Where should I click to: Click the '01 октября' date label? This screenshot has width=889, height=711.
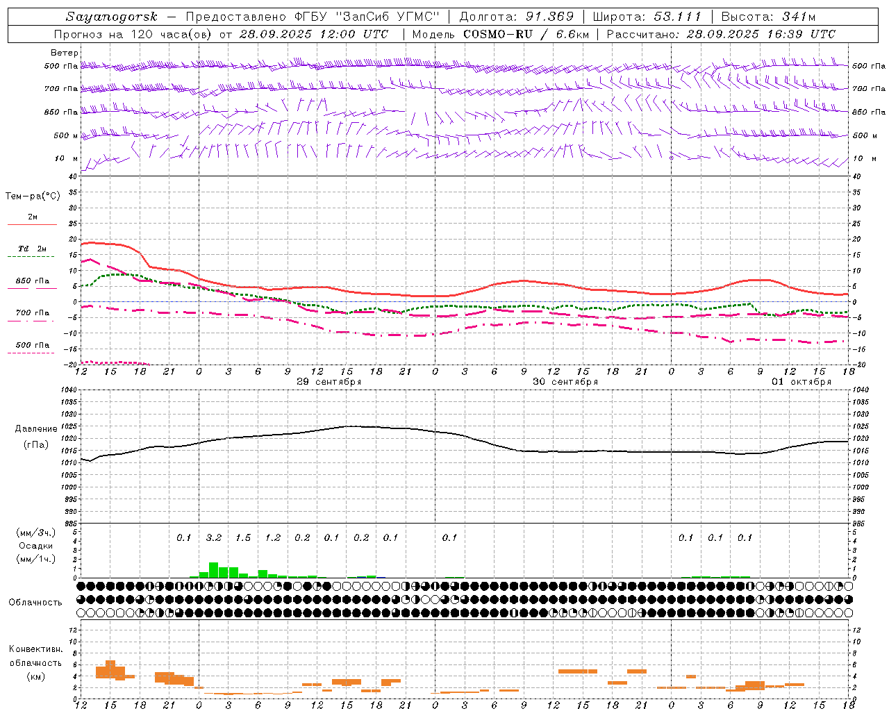(801, 382)
